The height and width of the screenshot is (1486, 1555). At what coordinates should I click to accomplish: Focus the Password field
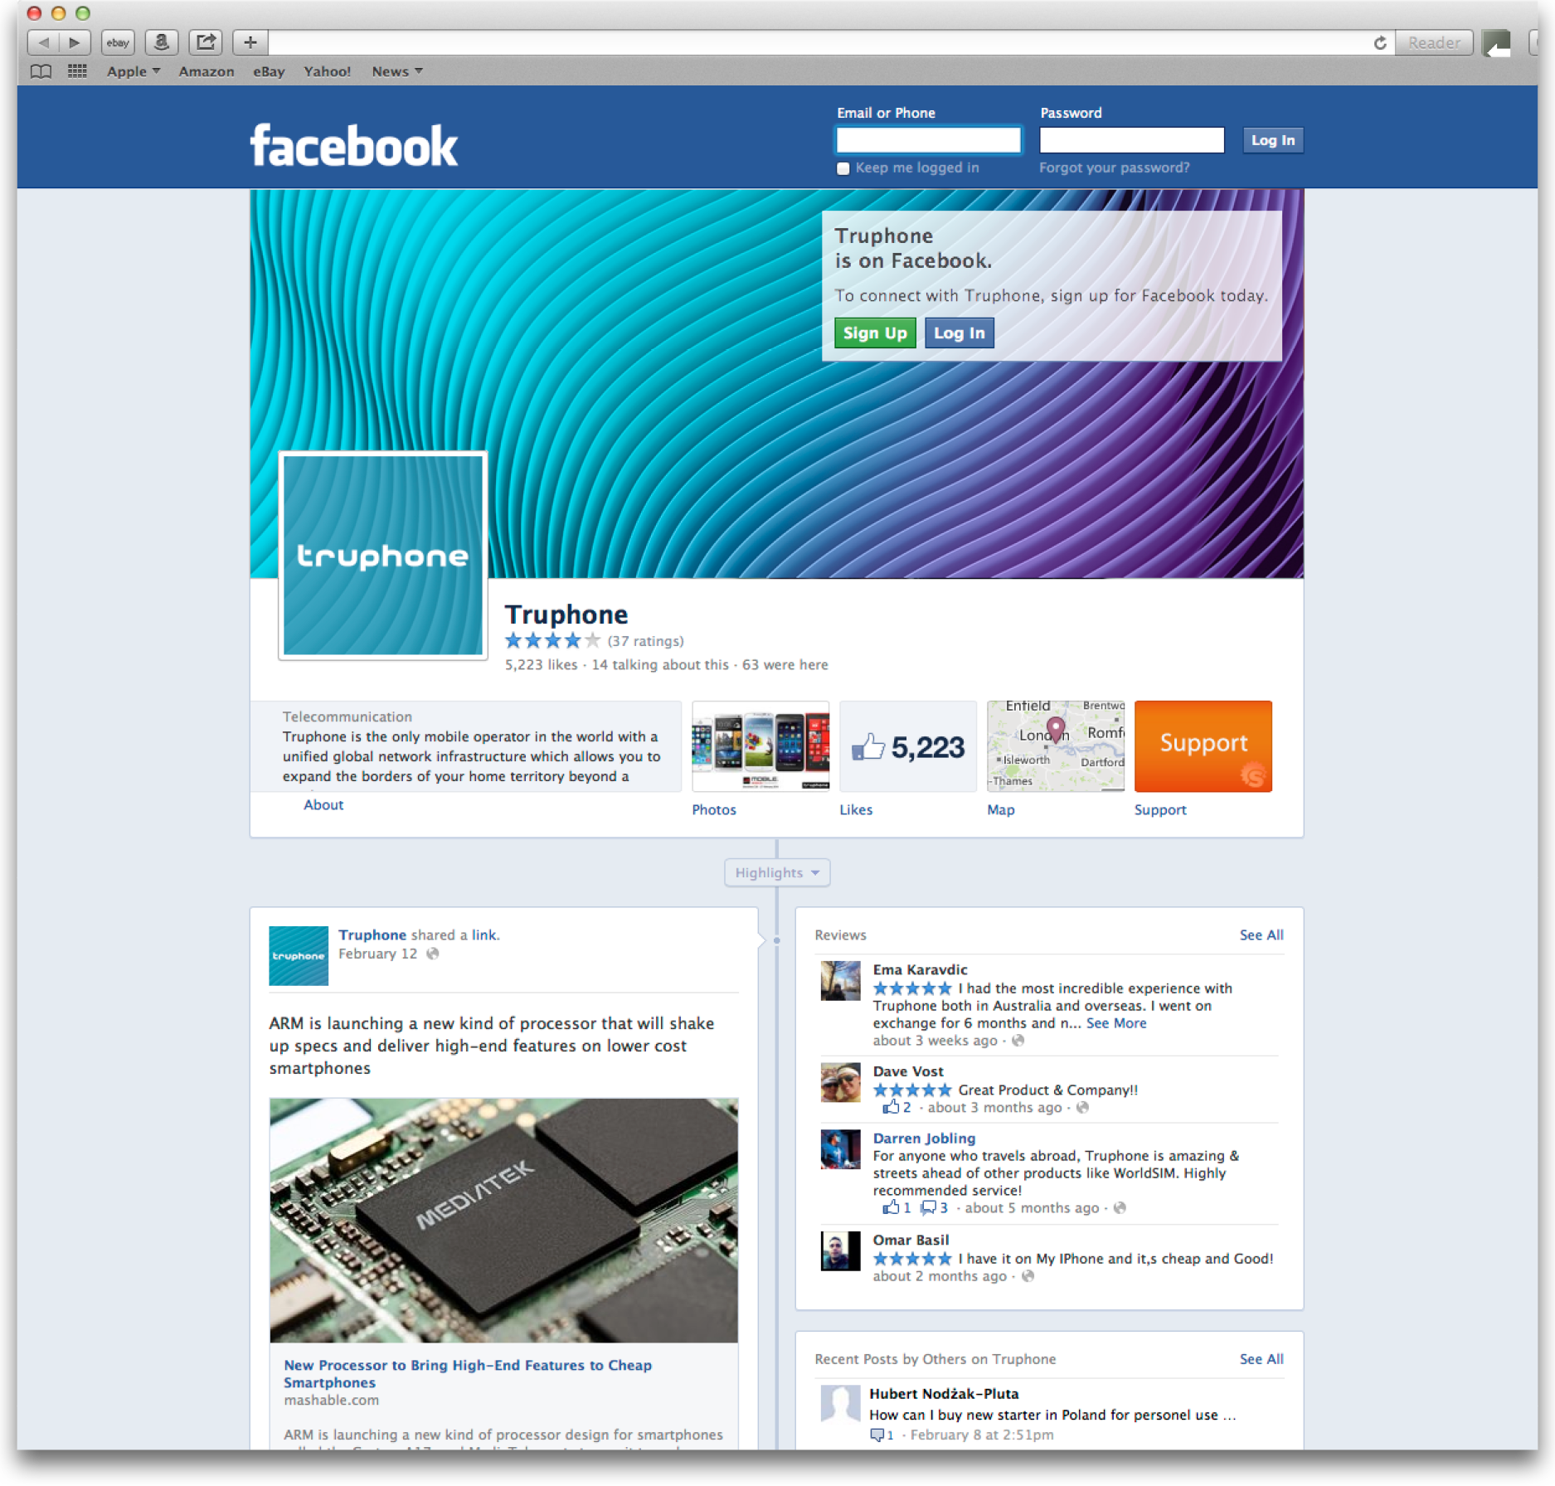tap(1132, 140)
